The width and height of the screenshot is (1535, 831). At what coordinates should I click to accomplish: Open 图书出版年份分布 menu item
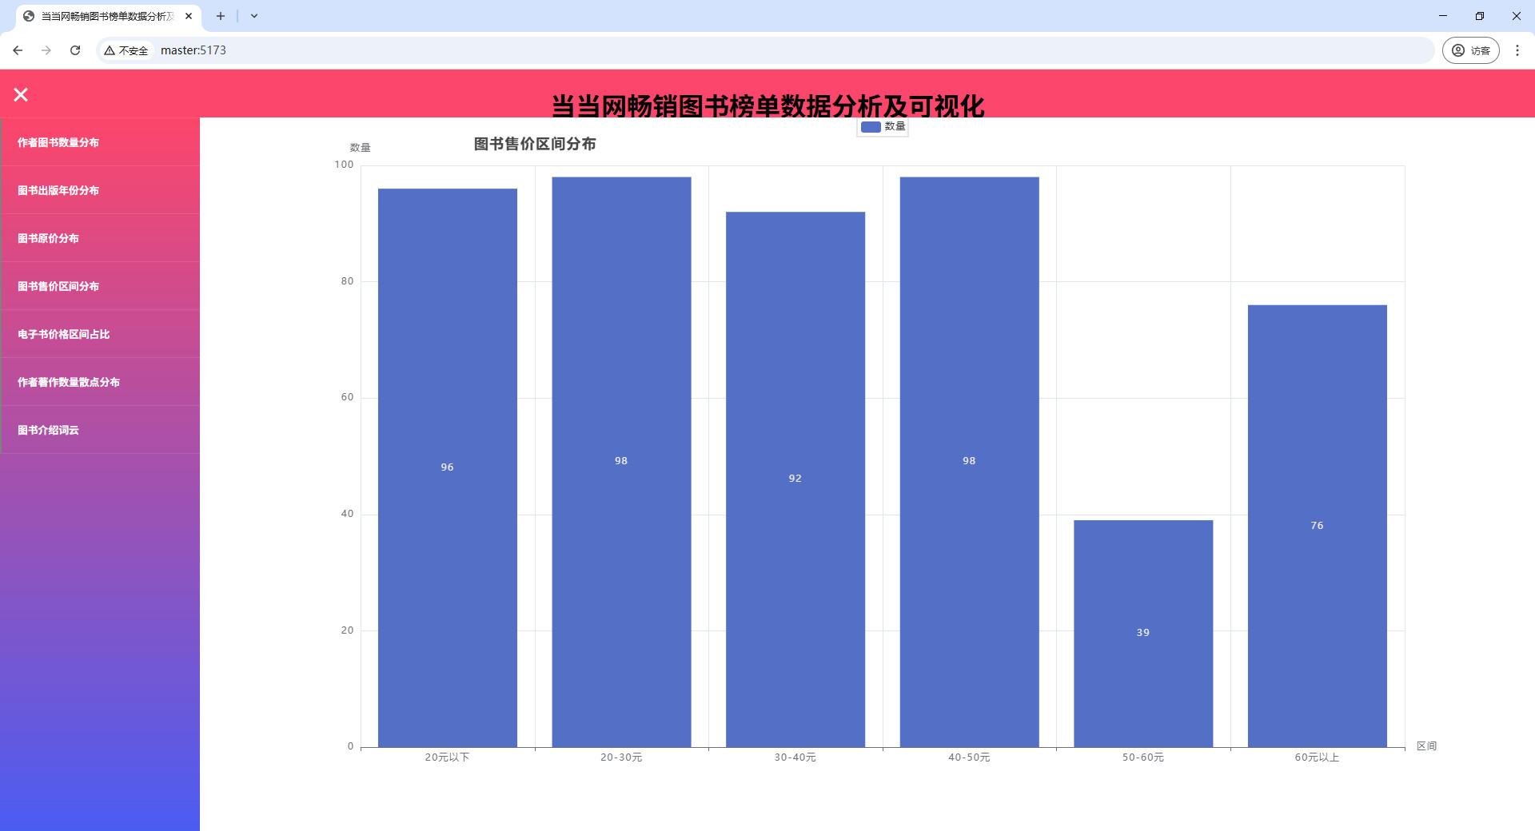[x=100, y=190]
